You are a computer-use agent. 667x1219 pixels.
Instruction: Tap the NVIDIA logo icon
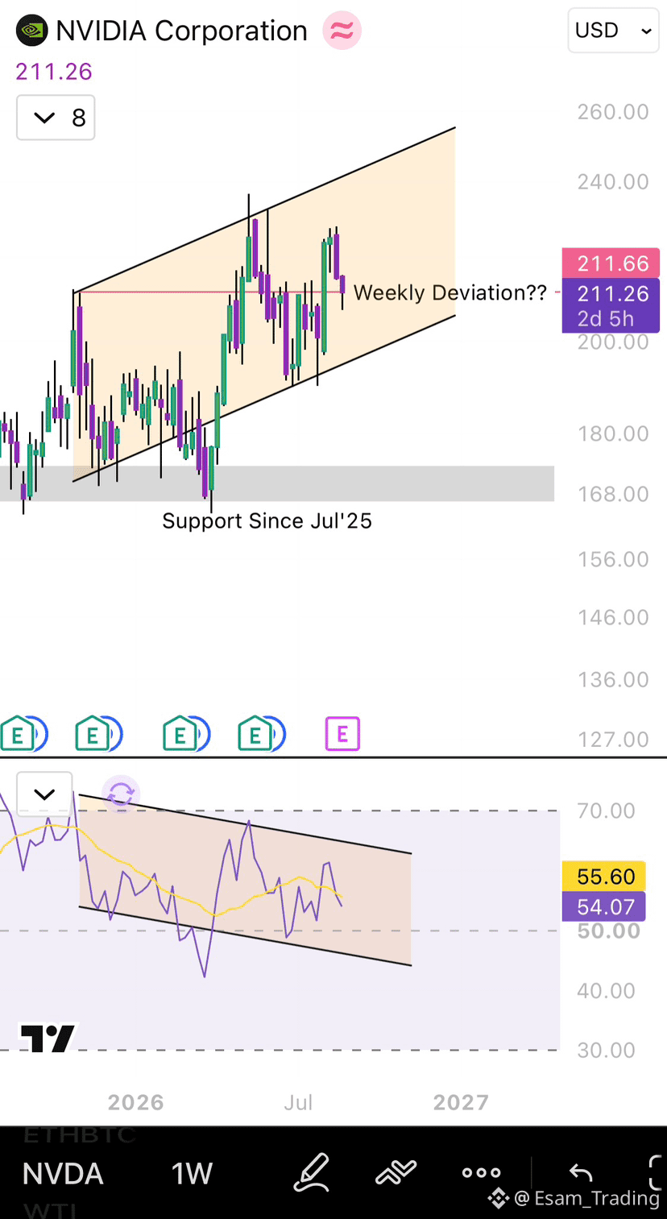click(x=32, y=31)
